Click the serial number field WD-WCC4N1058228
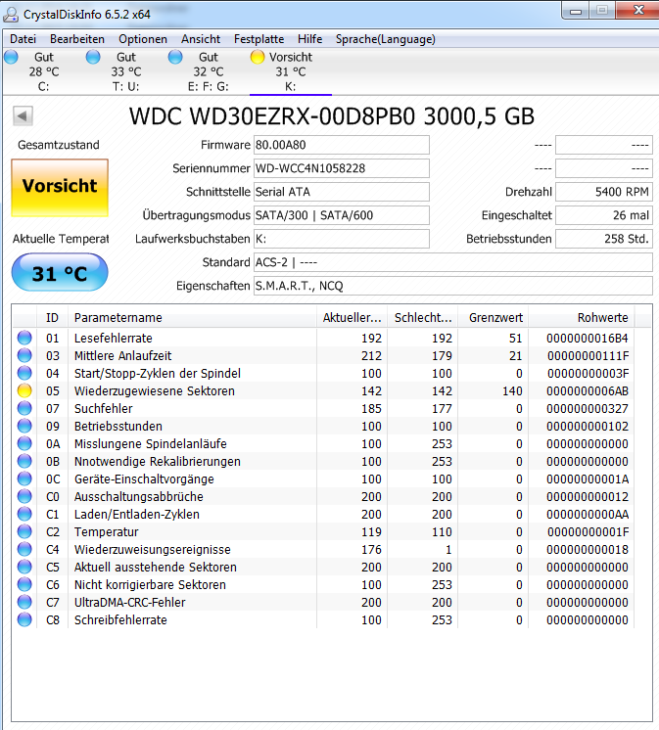Screen dimensions: 659x730 [x=342, y=168]
